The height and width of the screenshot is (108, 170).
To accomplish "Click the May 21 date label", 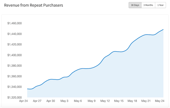I will tap(146, 101).
